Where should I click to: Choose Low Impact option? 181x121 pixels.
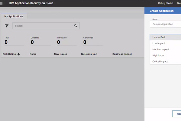165,43
